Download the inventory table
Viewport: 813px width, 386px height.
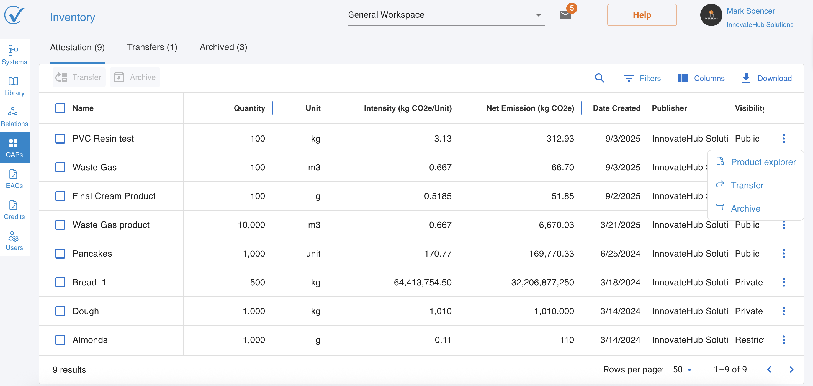click(766, 78)
